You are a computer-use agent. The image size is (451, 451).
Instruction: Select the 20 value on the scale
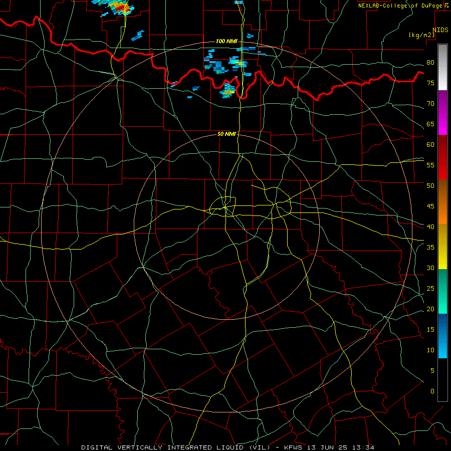(430, 309)
